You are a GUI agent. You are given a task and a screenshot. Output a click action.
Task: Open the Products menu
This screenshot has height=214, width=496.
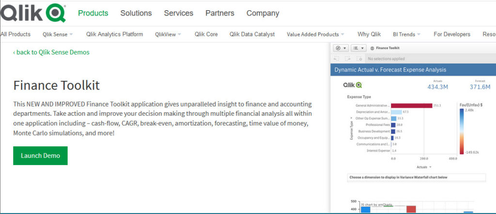coord(93,13)
